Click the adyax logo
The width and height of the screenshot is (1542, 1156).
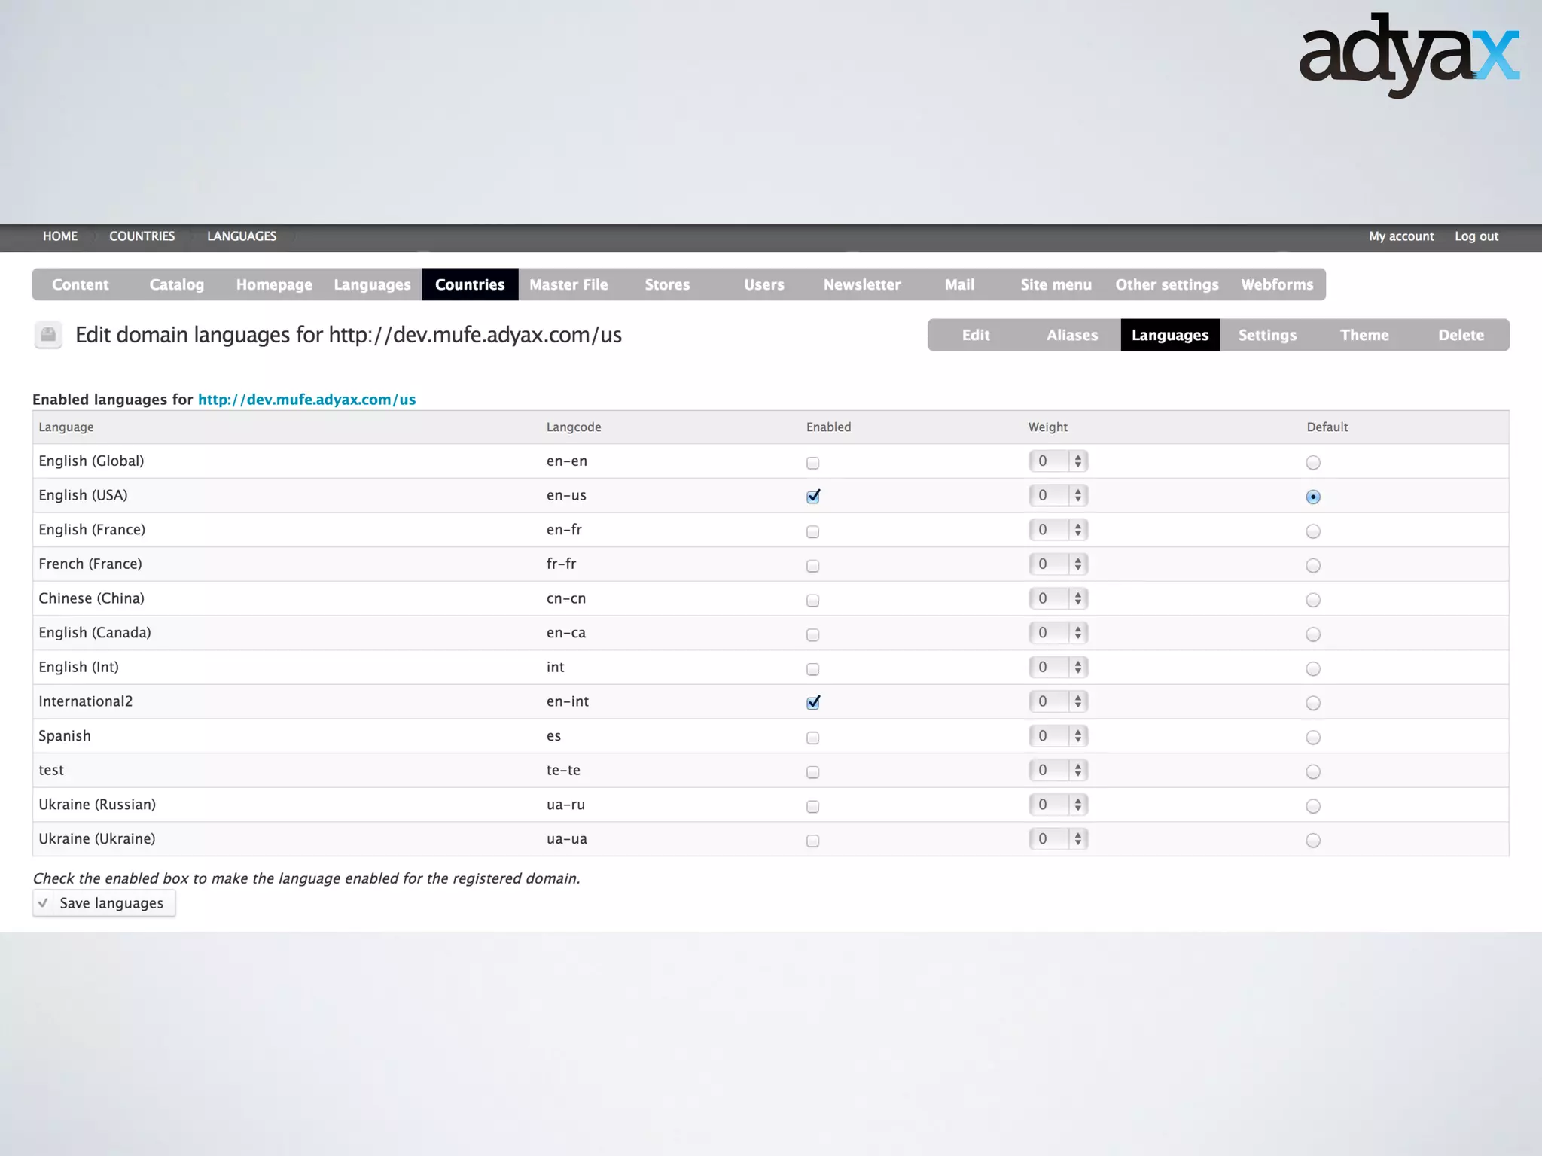tap(1409, 55)
